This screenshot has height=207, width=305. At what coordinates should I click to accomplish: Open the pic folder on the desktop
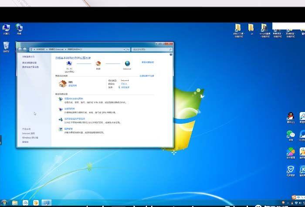pos(251,29)
